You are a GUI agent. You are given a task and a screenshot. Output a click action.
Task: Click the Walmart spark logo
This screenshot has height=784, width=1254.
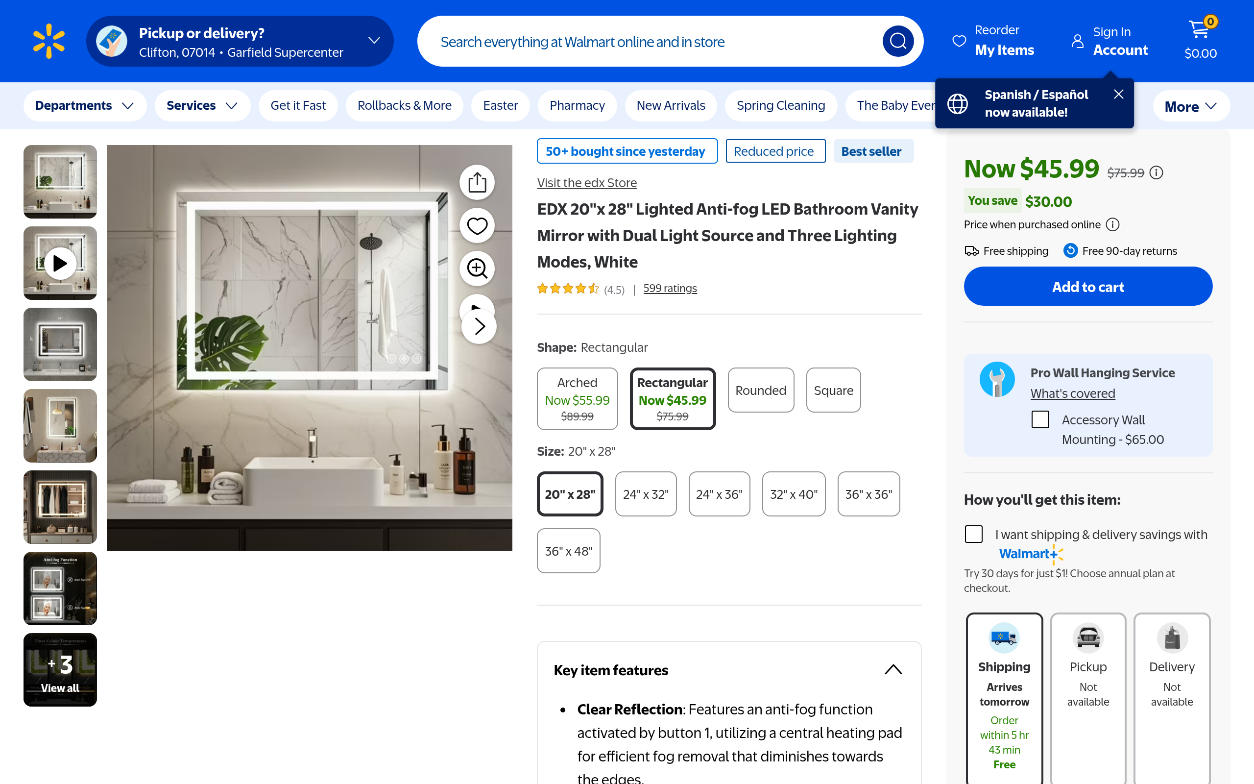tap(48, 41)
